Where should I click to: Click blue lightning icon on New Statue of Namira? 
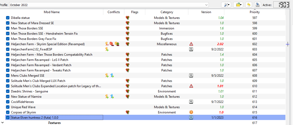pyautogui.click(x=112, y=97)
